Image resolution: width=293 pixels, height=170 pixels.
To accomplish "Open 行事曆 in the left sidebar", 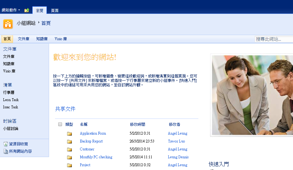I will coord(9,93).
